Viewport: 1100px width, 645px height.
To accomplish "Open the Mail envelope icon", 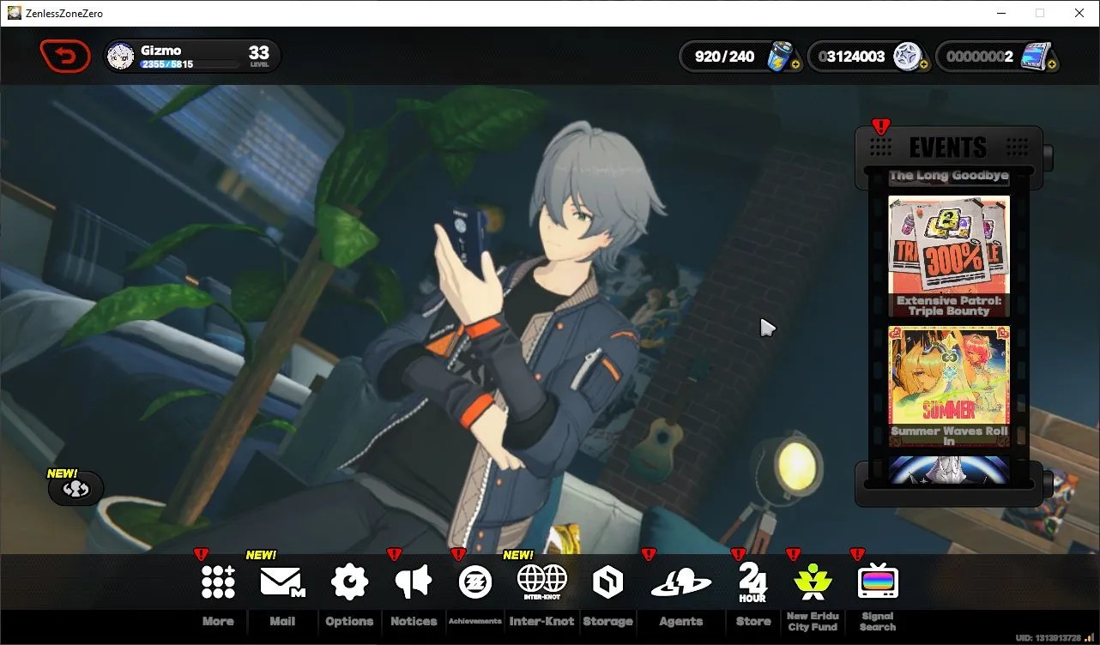I will pos(282,582).
